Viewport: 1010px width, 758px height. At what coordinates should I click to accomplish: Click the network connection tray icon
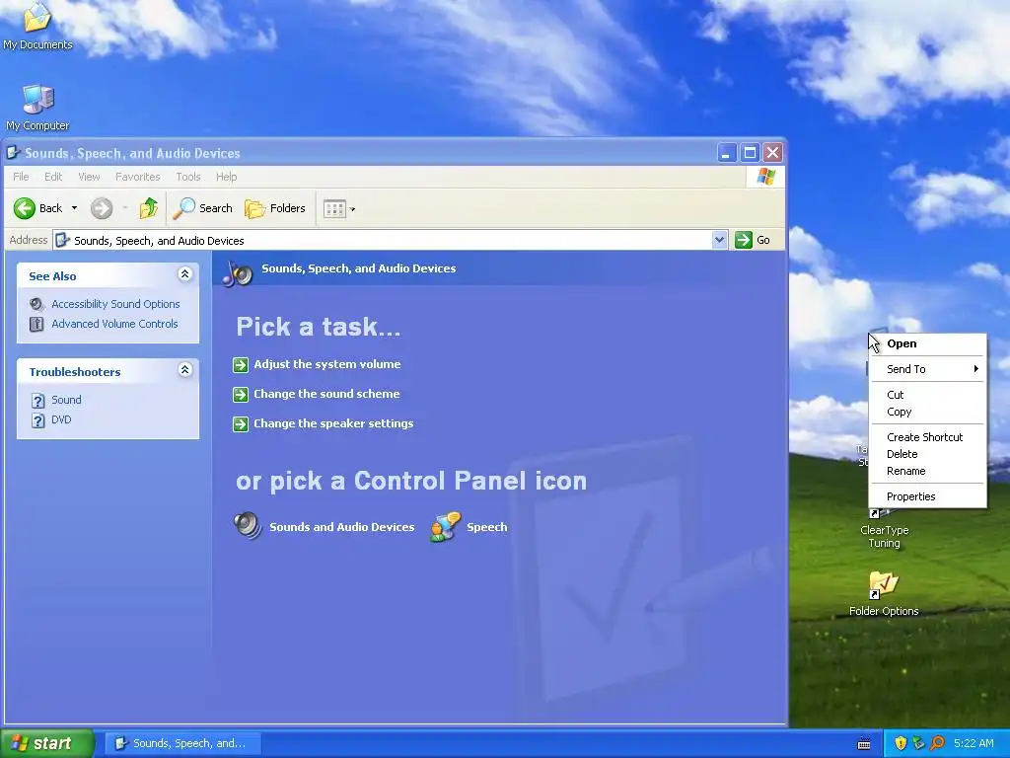coord(918,743)
